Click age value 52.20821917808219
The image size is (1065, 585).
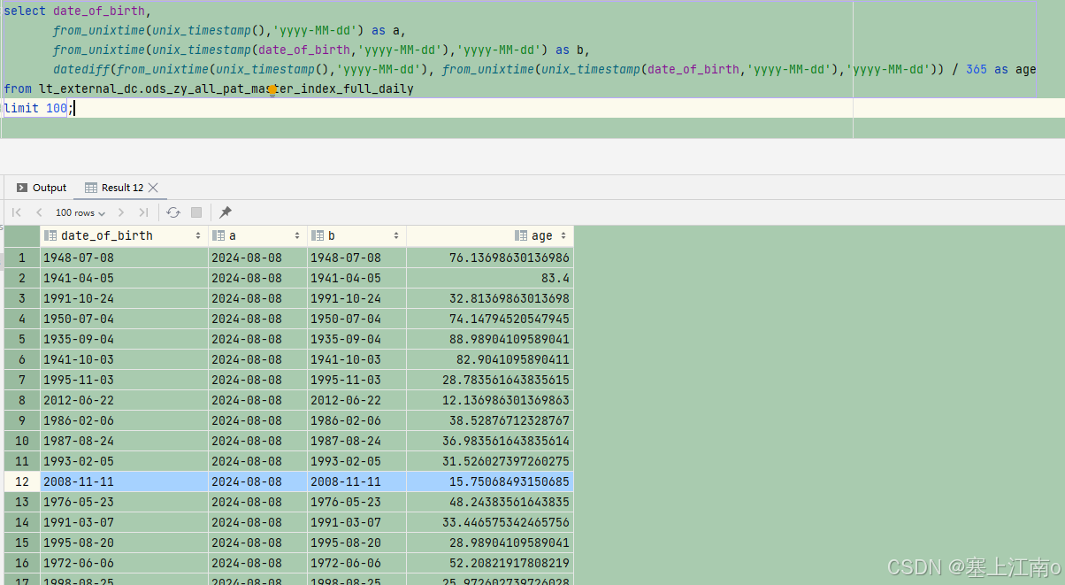[x=490, y=563]
